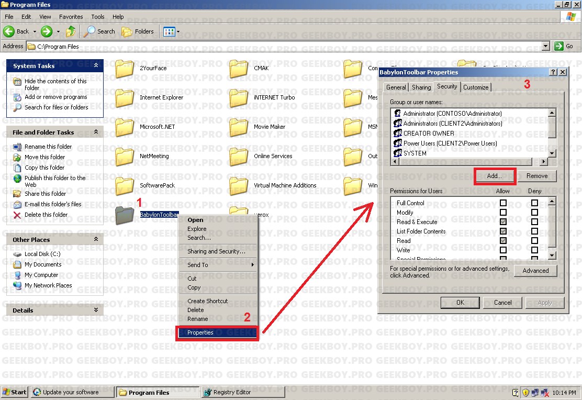Switch to the Customize tab

(476, 87)
